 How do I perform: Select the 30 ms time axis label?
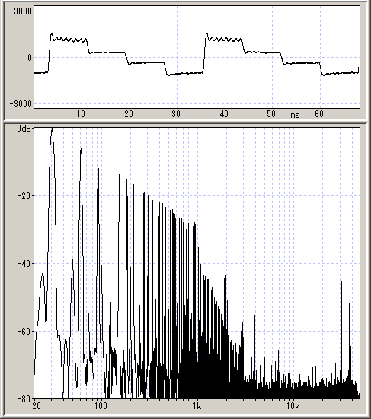point(176,114)
